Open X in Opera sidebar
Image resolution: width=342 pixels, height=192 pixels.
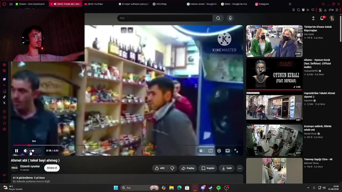(x=4, y=103)
